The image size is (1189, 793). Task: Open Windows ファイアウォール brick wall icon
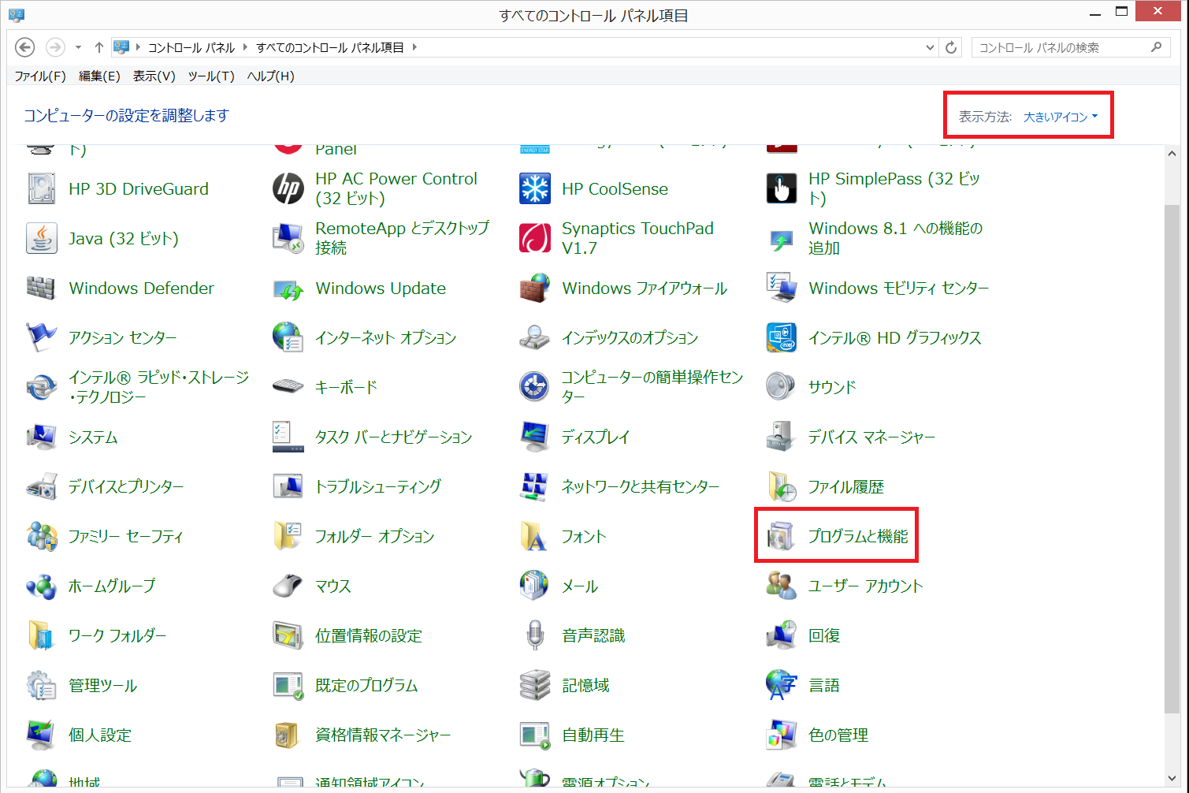534,289
